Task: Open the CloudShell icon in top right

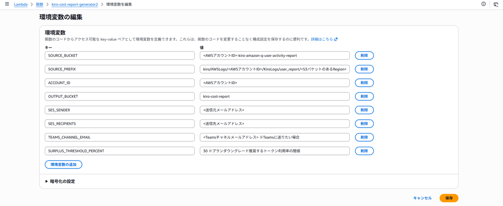Action: 495,4
